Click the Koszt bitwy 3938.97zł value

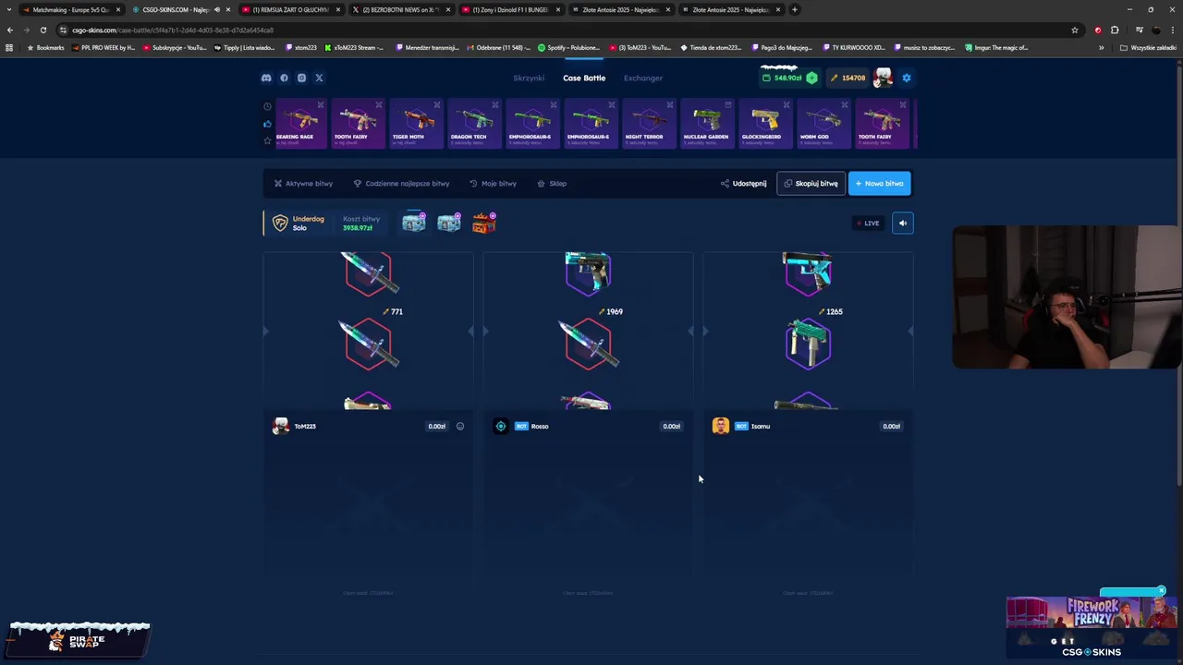(357, 228)
